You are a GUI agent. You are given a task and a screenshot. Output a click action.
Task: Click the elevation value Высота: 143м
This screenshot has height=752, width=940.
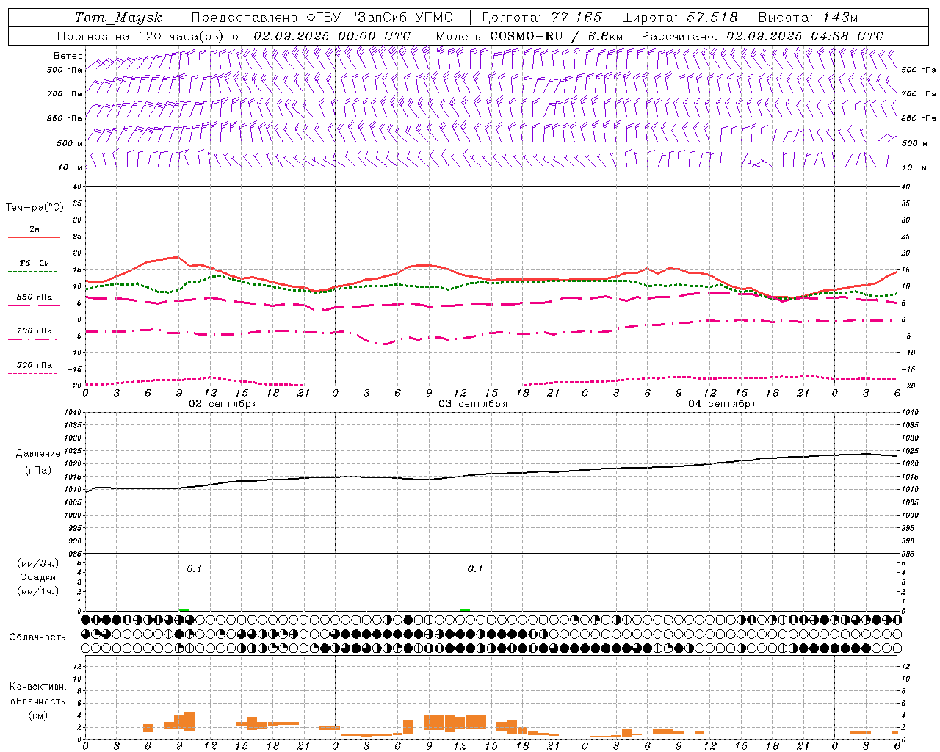coord(808,18)
